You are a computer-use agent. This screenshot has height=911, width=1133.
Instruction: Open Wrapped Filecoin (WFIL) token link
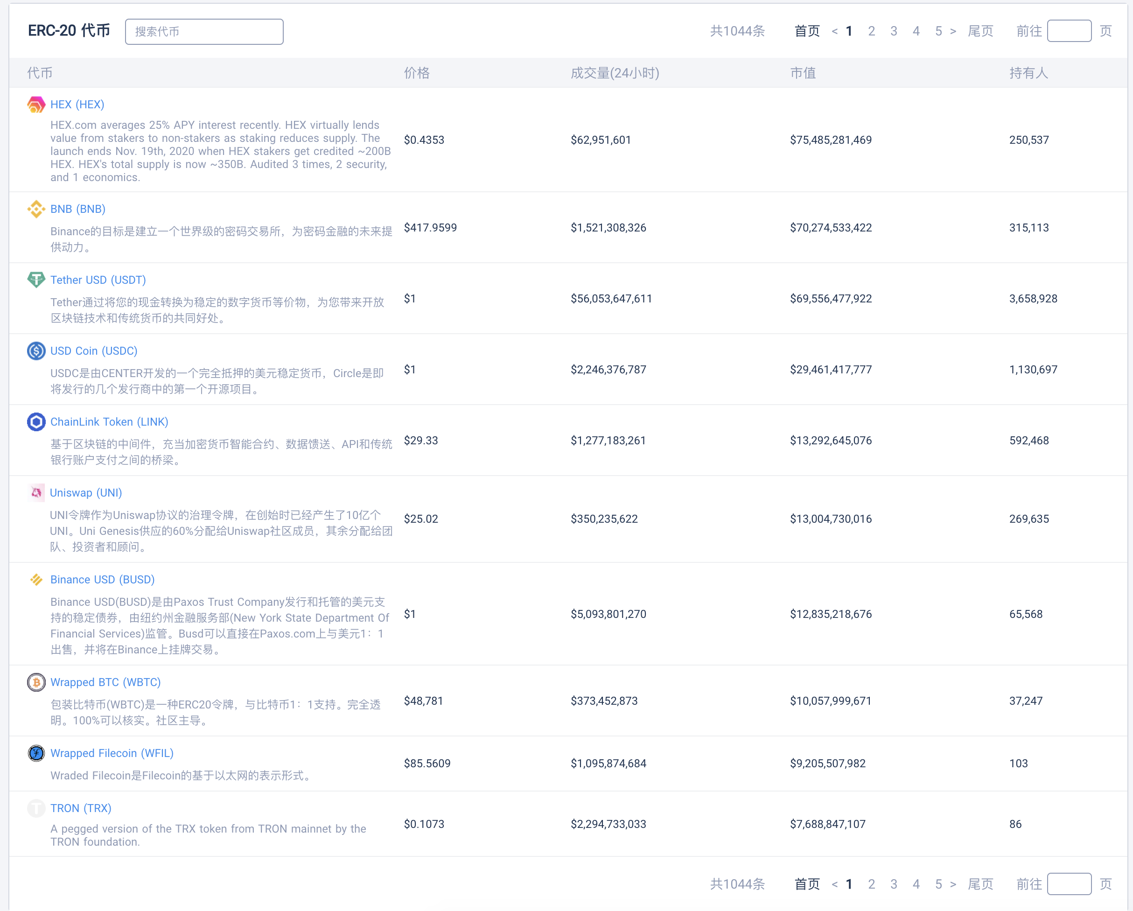[112, 753]
